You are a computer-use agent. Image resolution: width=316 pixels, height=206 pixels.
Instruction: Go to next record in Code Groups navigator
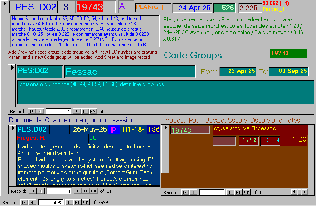pyautogui.click(x=76, y=111)
